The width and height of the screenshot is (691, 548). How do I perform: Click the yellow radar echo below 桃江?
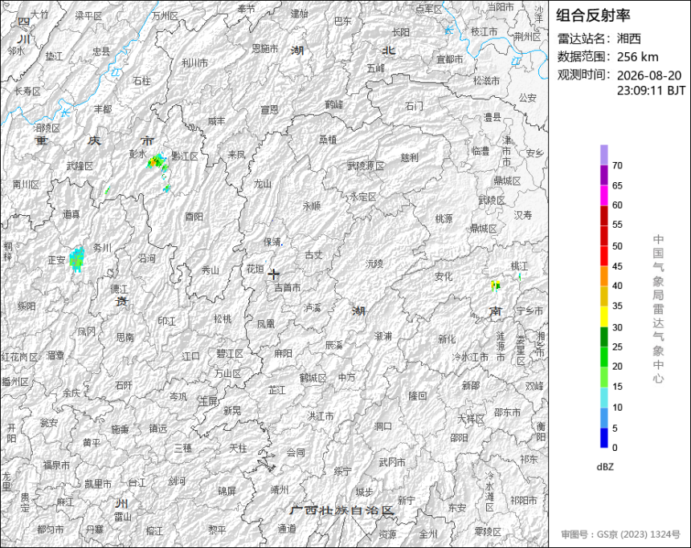point(496,286)
